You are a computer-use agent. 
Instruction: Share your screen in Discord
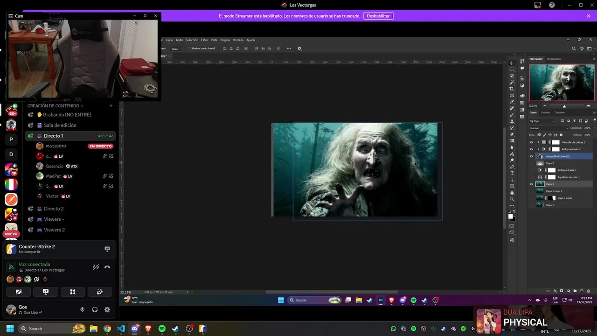coord(46,292)
